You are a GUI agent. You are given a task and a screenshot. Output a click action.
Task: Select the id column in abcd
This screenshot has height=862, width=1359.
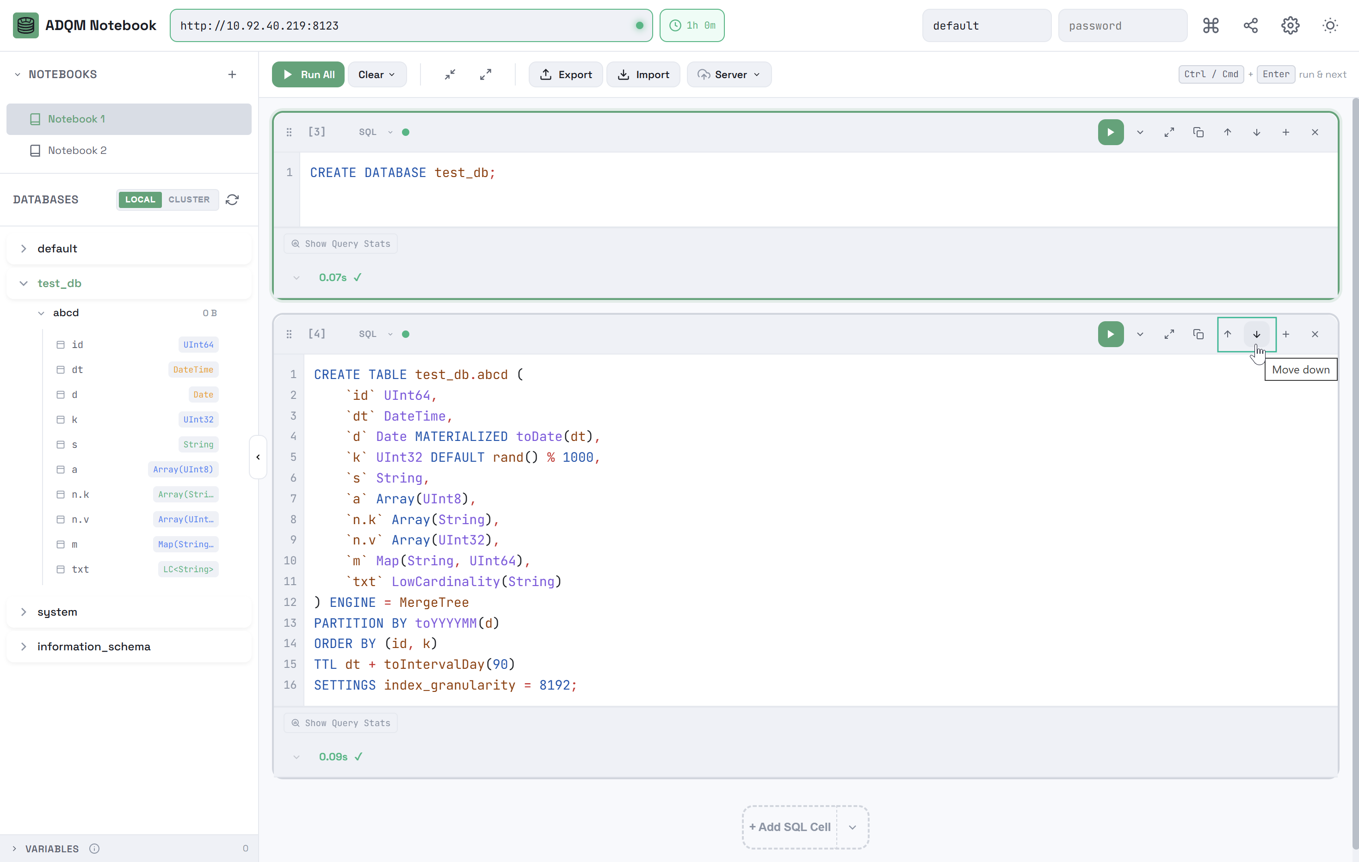[77, 344]
